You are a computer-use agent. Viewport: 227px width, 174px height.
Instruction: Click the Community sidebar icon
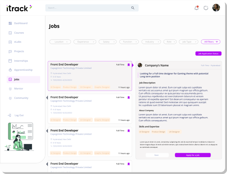tap(10, 98)
